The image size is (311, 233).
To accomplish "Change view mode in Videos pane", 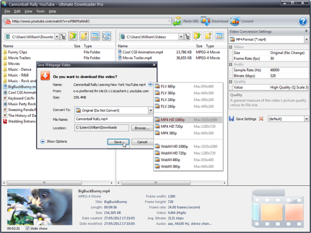I will click(x=219, y=36).
